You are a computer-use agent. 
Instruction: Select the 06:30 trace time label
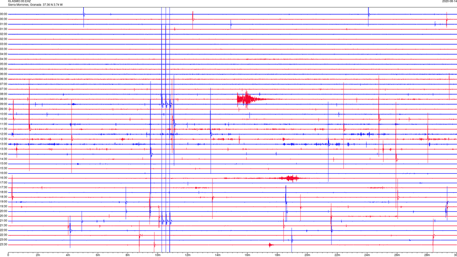(x=4, y=79)
